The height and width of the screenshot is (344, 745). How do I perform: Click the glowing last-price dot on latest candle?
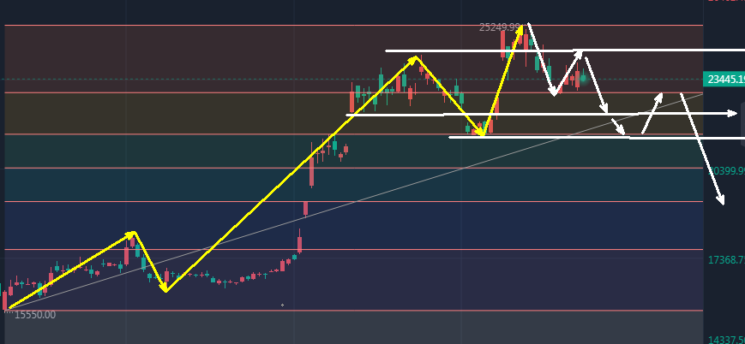click(x=584, y=78)
